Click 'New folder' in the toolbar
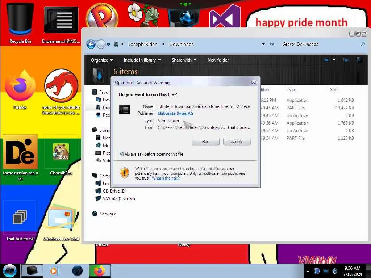 [x=218, y=60]
